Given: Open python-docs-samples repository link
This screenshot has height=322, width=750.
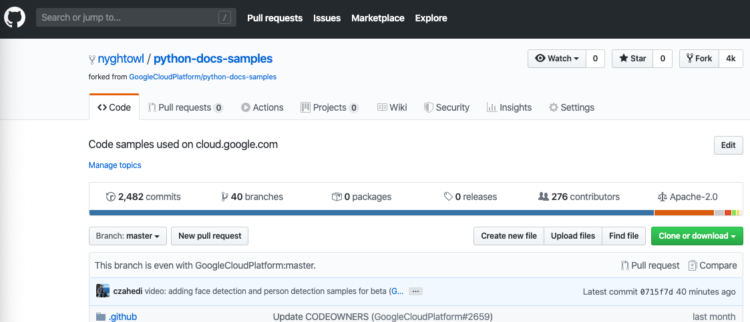Looking at the screenshot, I should [213, 59].
